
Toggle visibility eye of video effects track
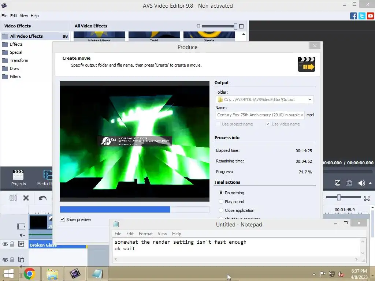5,244
